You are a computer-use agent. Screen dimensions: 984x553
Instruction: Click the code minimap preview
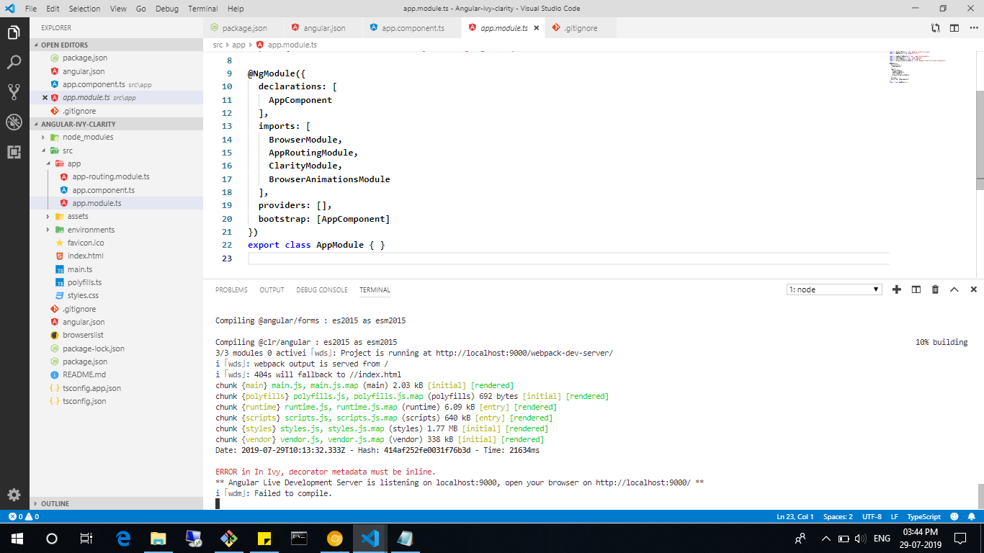[916, 67]
